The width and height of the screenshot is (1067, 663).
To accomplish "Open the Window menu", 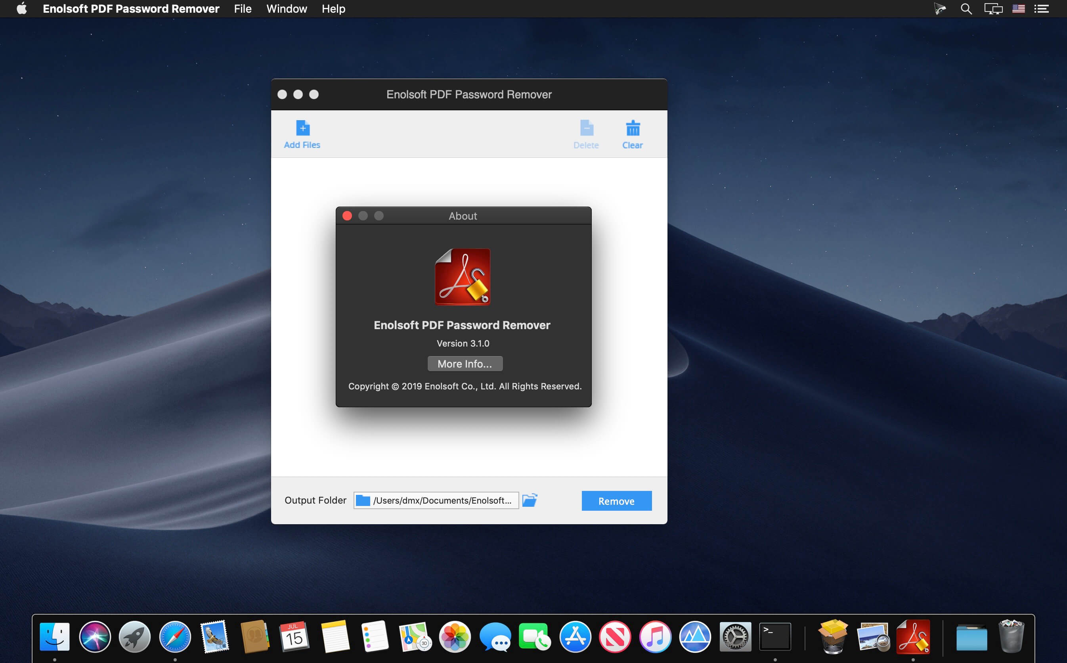I will coord(287,9).
